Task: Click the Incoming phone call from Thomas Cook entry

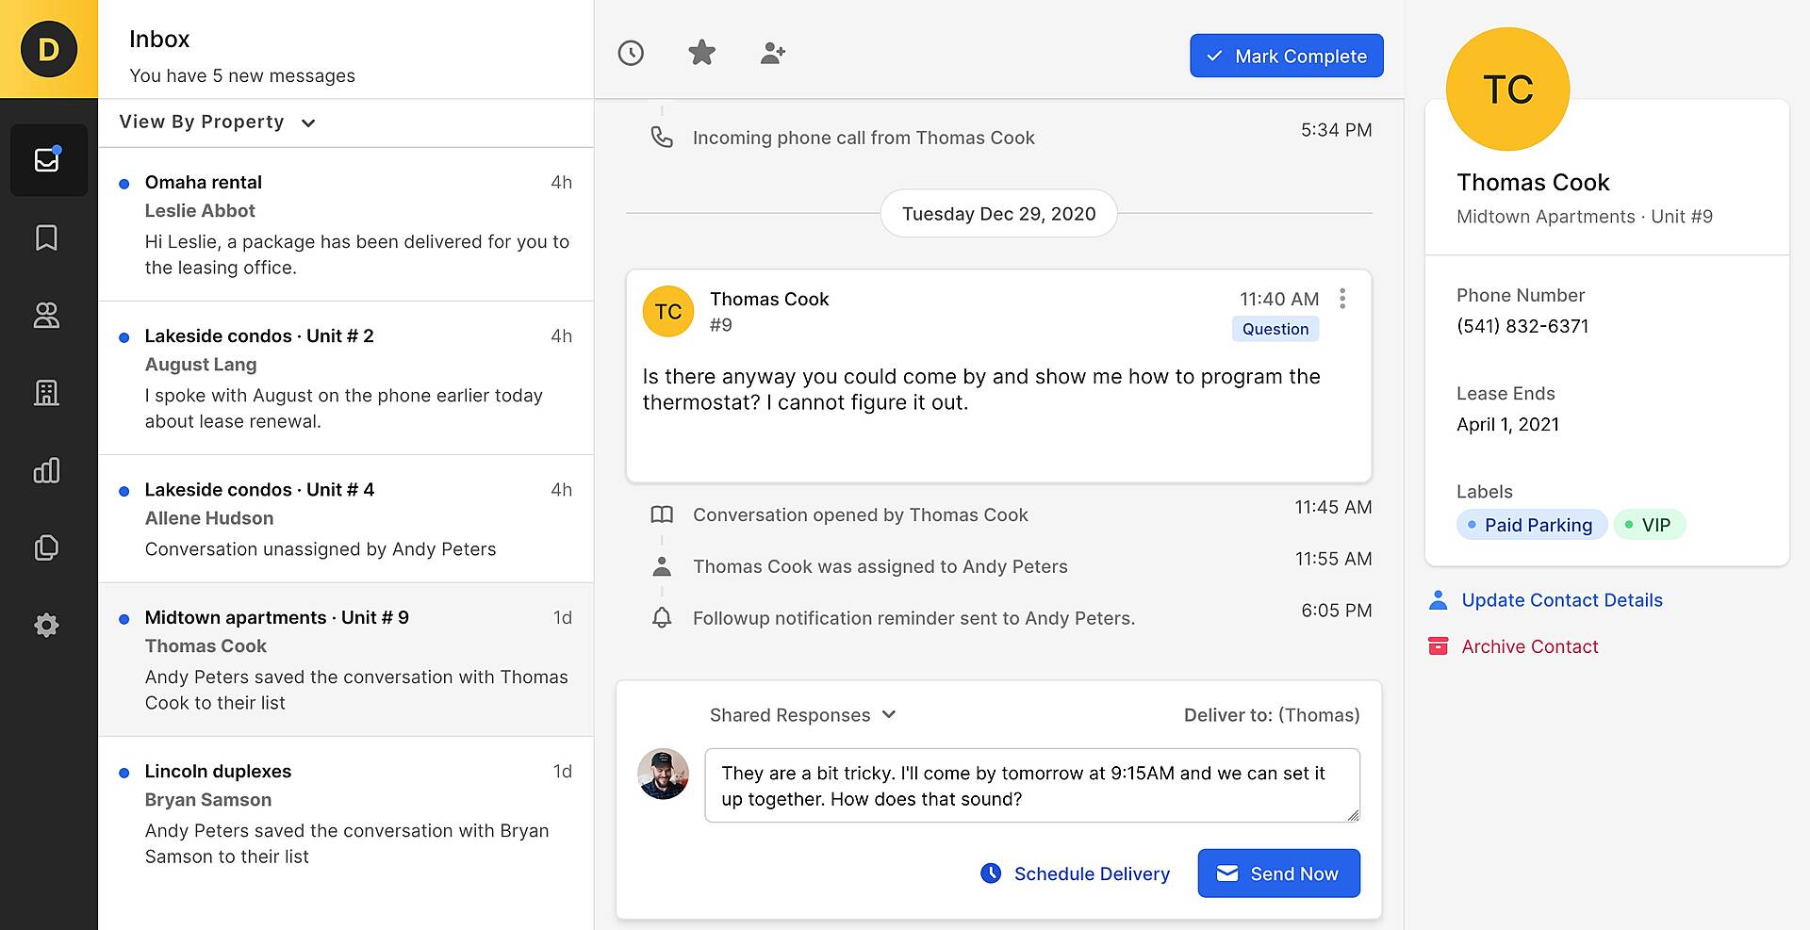Action: point(864,138)
